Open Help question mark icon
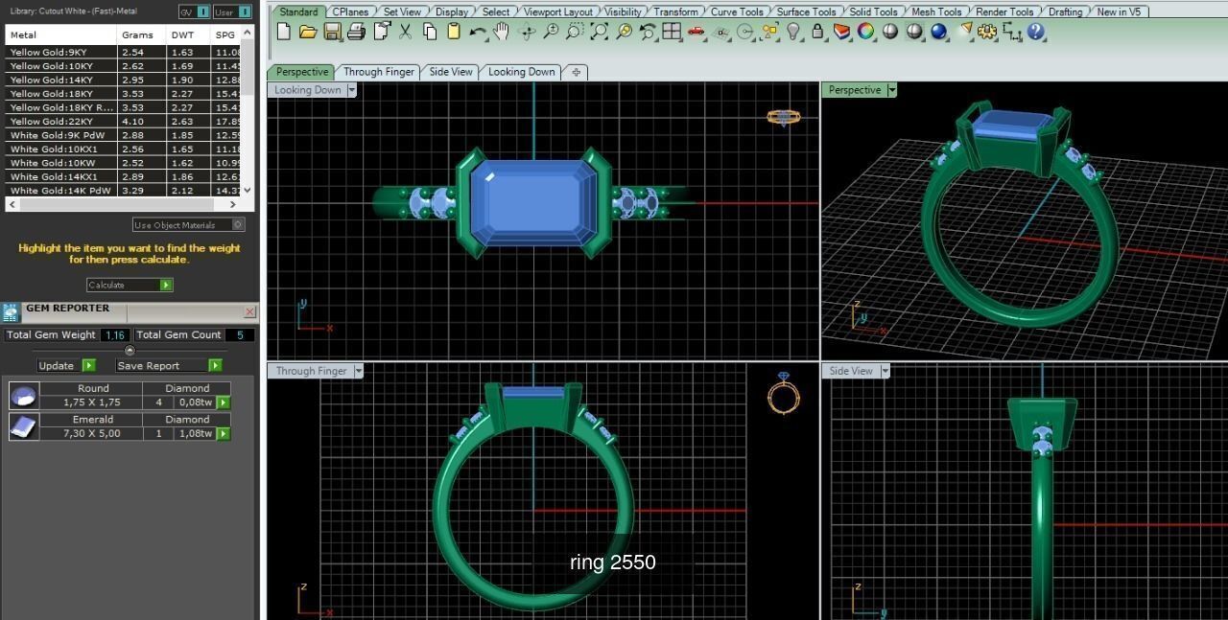Viewport: 1228px width, 620px height. point(1035,31)
